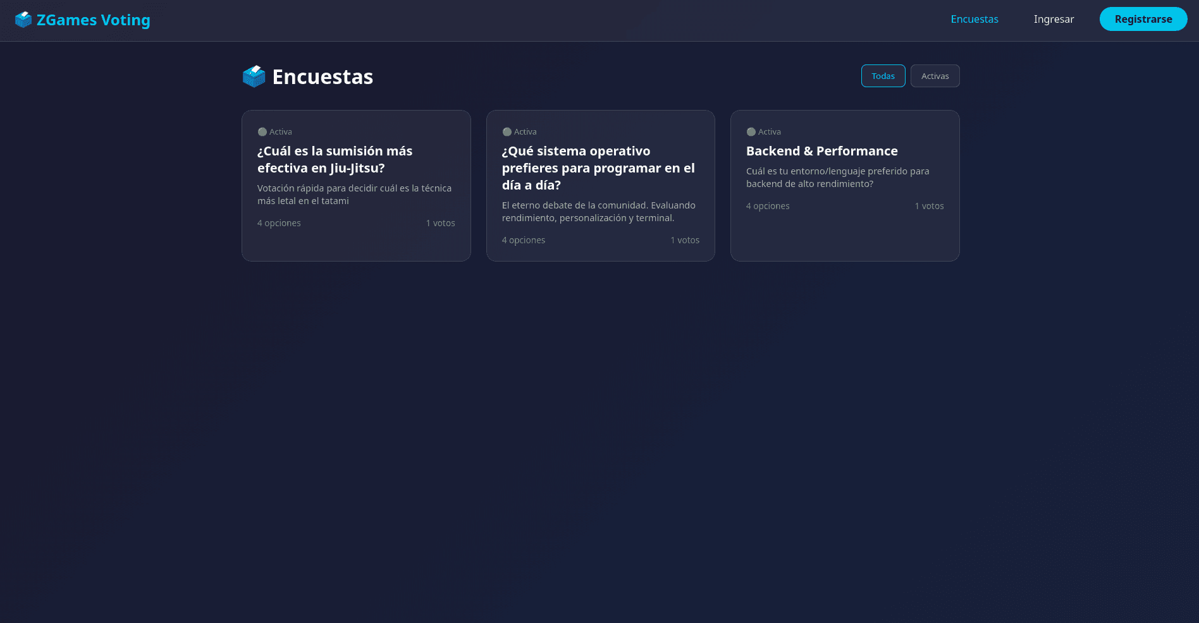Open the sistema operativo poll title
Screen dimensions: 1199x623
(x=598, y=168)
